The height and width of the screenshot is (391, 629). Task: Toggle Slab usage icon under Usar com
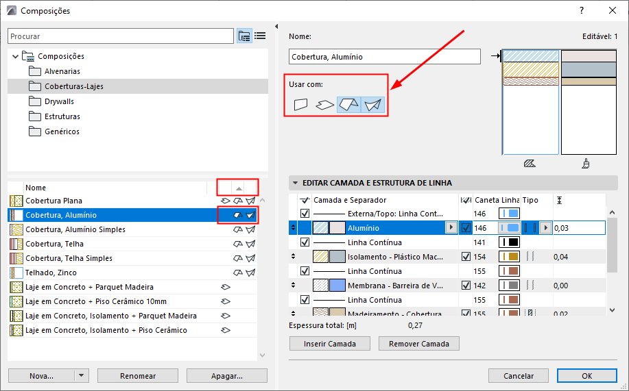point(324,105)
